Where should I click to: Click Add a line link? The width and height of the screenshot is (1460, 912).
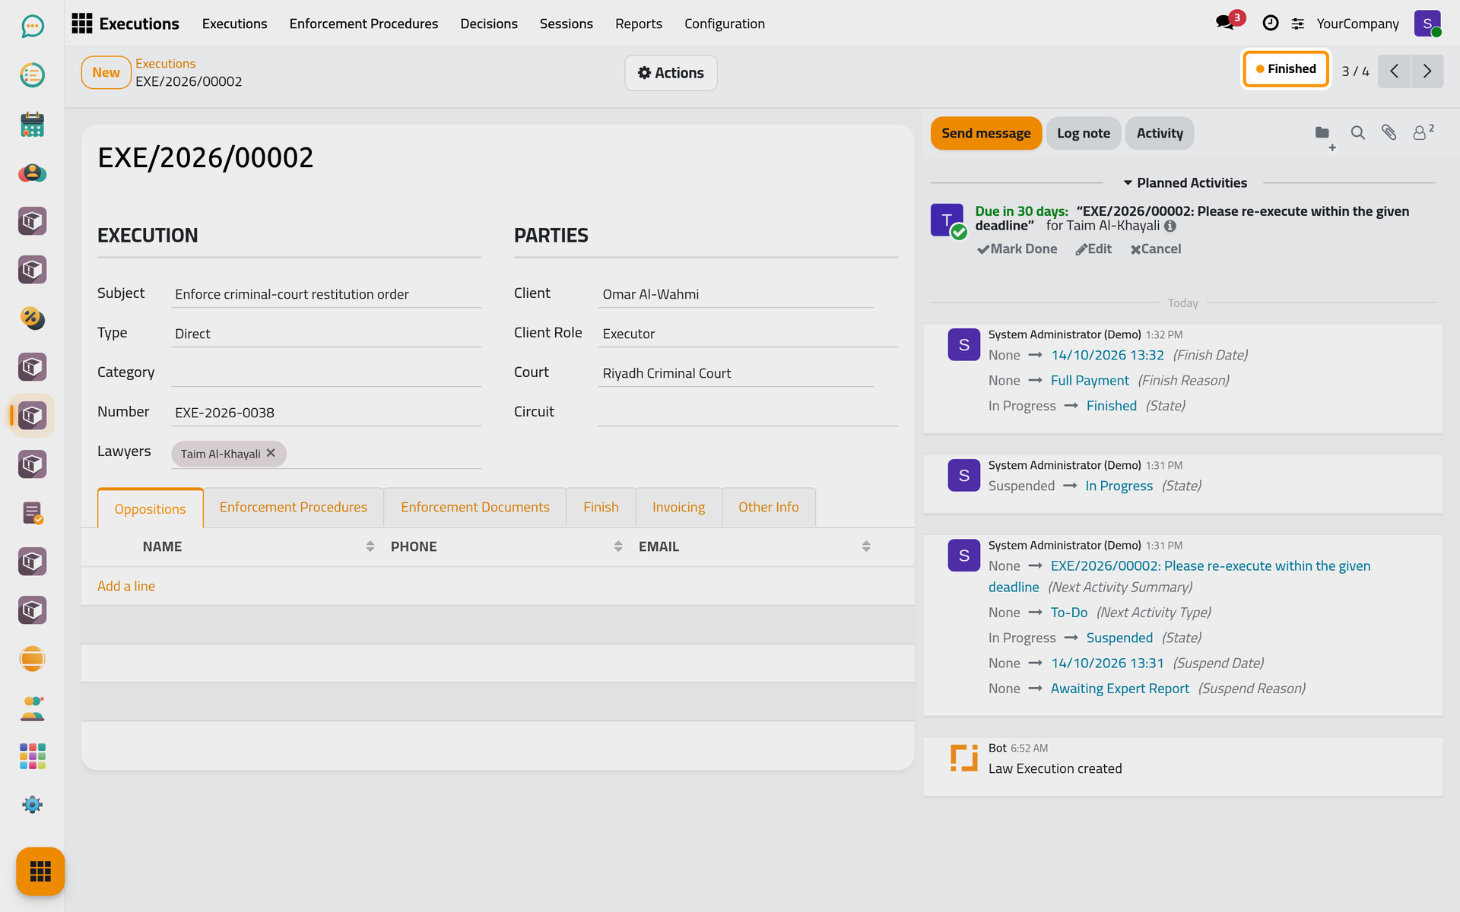(x=126, y=586)
